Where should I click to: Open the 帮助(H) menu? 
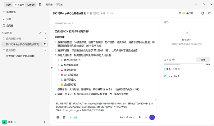pyautogui.click(x=59, y=4)
